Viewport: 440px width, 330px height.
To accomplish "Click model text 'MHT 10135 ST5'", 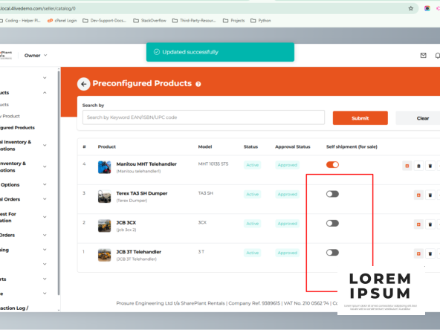I will pos(213,164).
